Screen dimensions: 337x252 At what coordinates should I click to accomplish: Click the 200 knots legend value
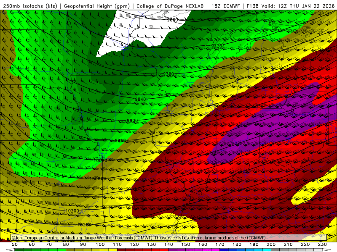click(271, 244)
